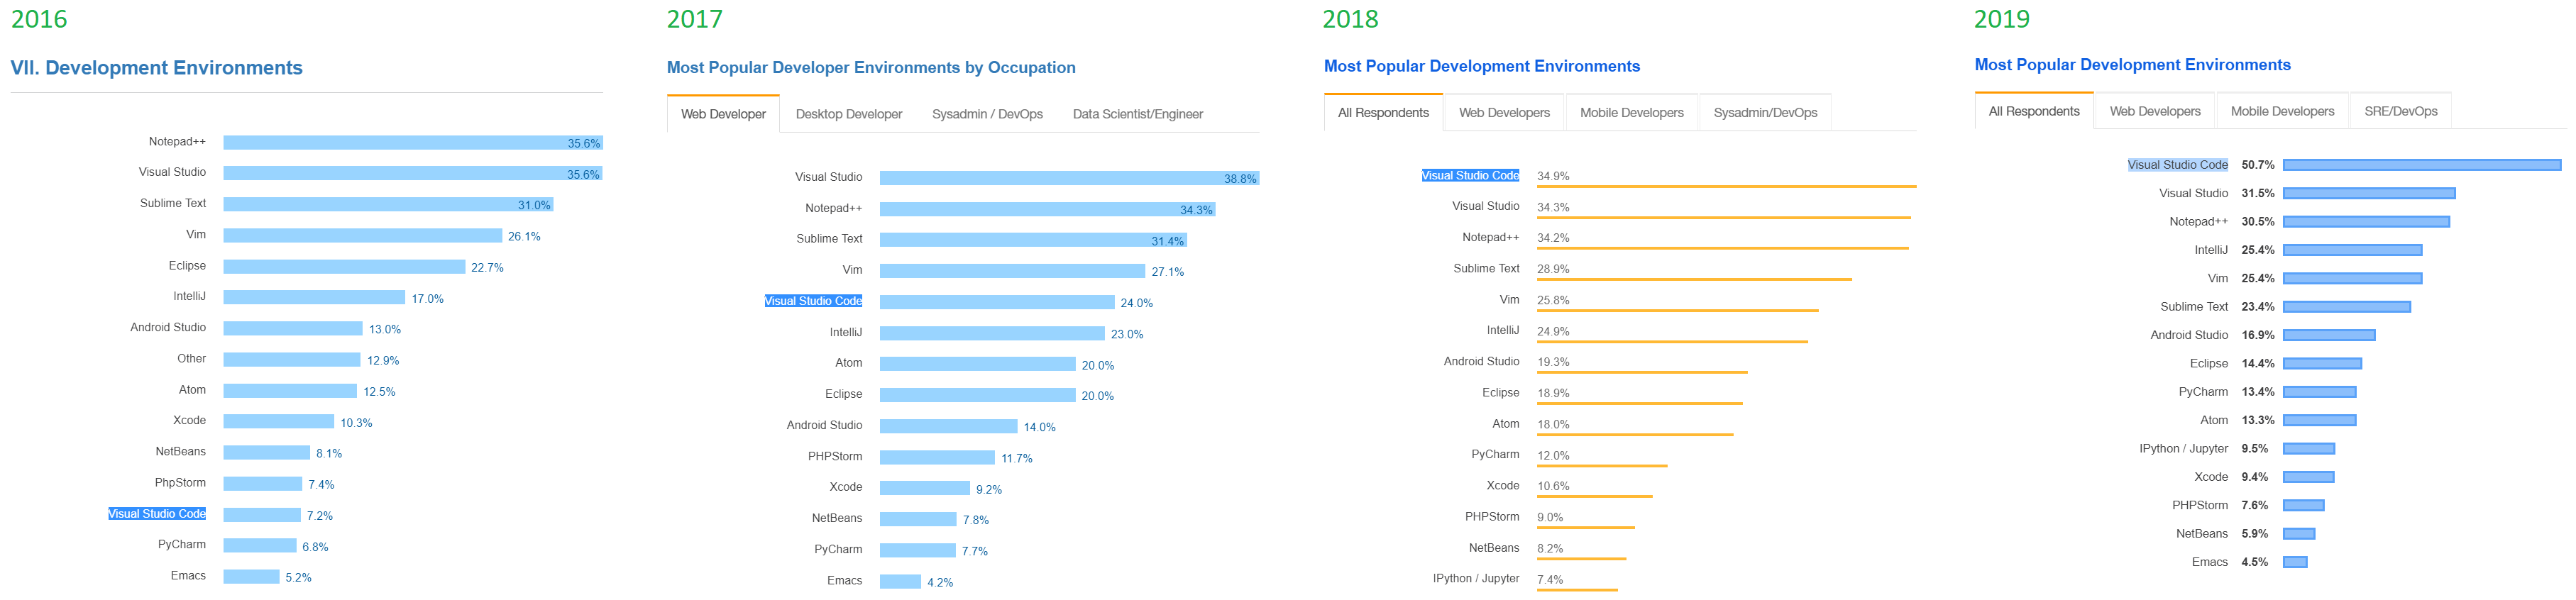This screenshot has width=2576, height=600.
Task: Click the Emacs 4.5% bar in 2019
Action: [2295, 562]
